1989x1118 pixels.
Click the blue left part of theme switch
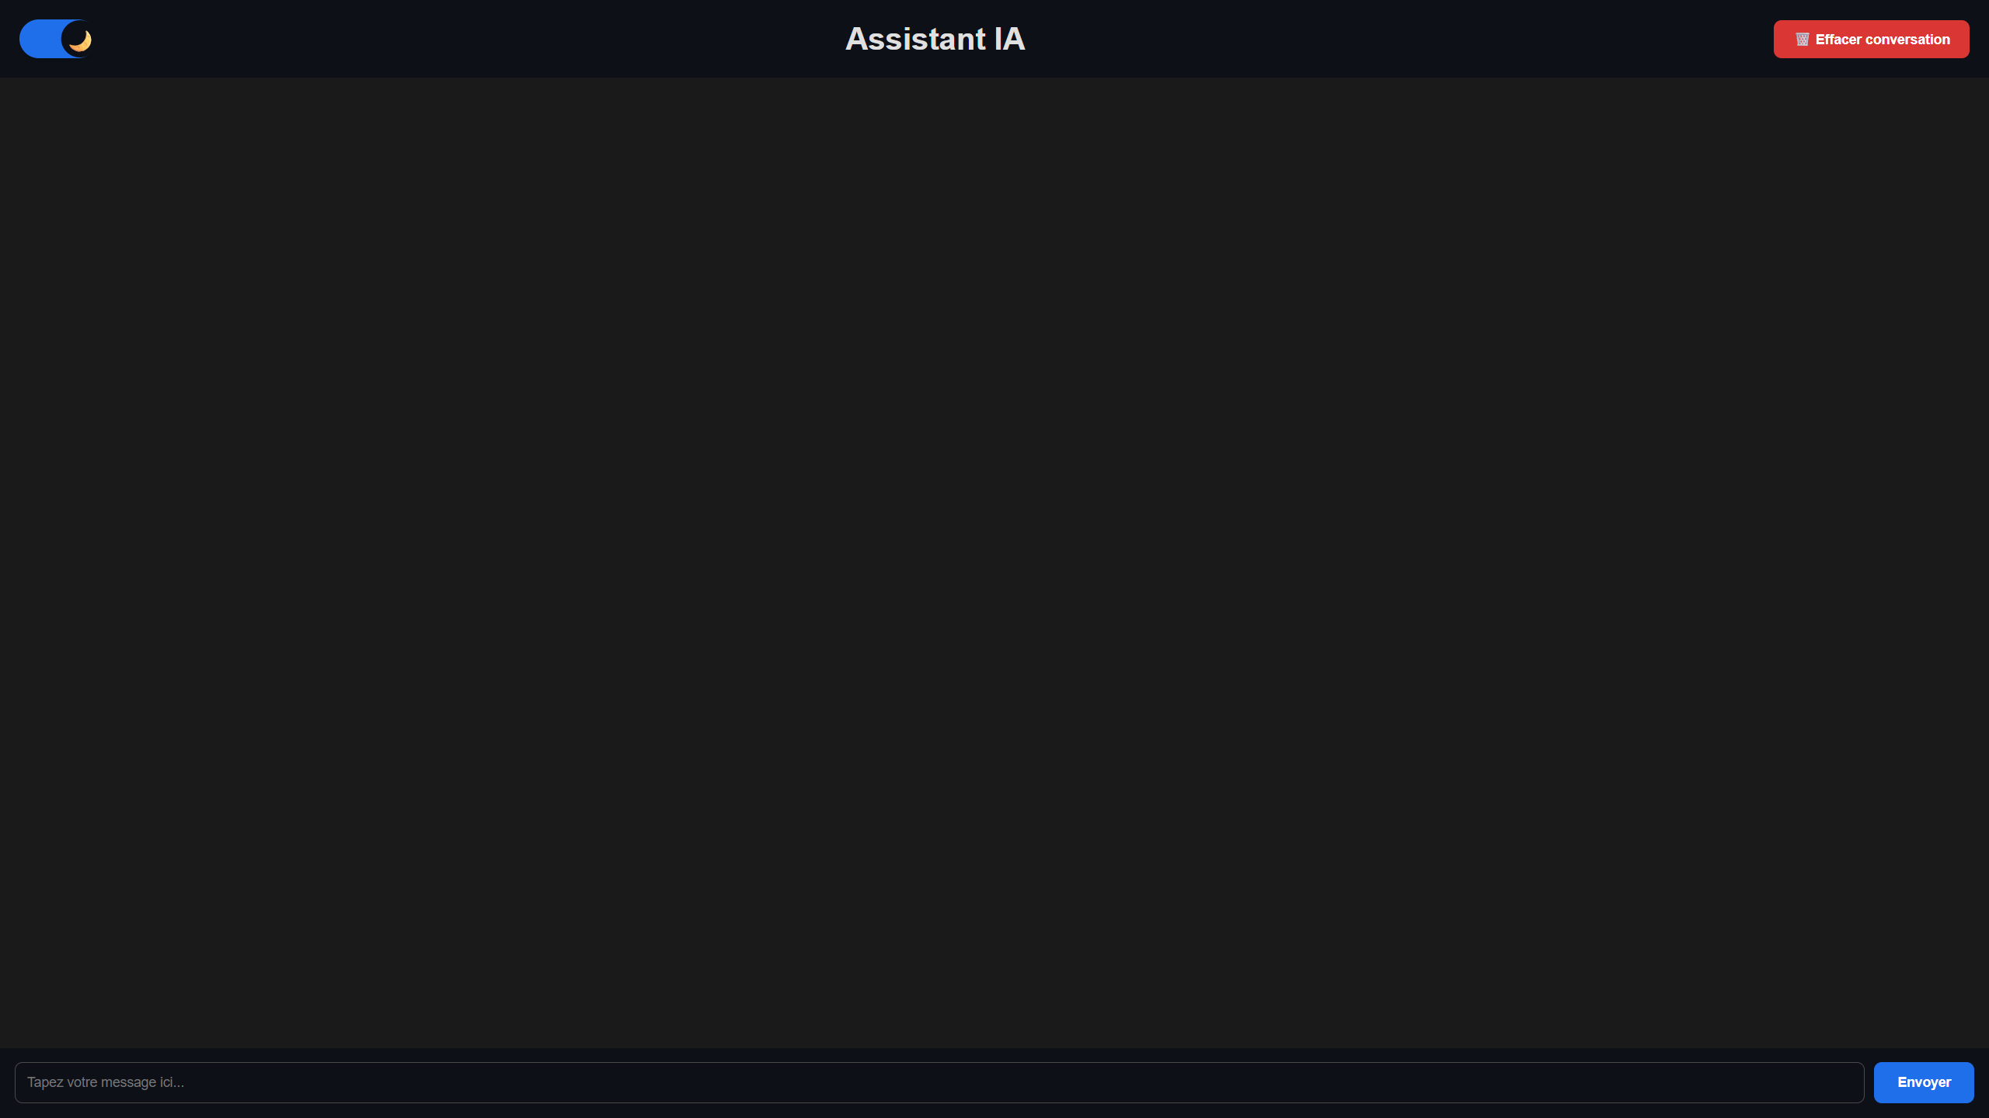39,39
